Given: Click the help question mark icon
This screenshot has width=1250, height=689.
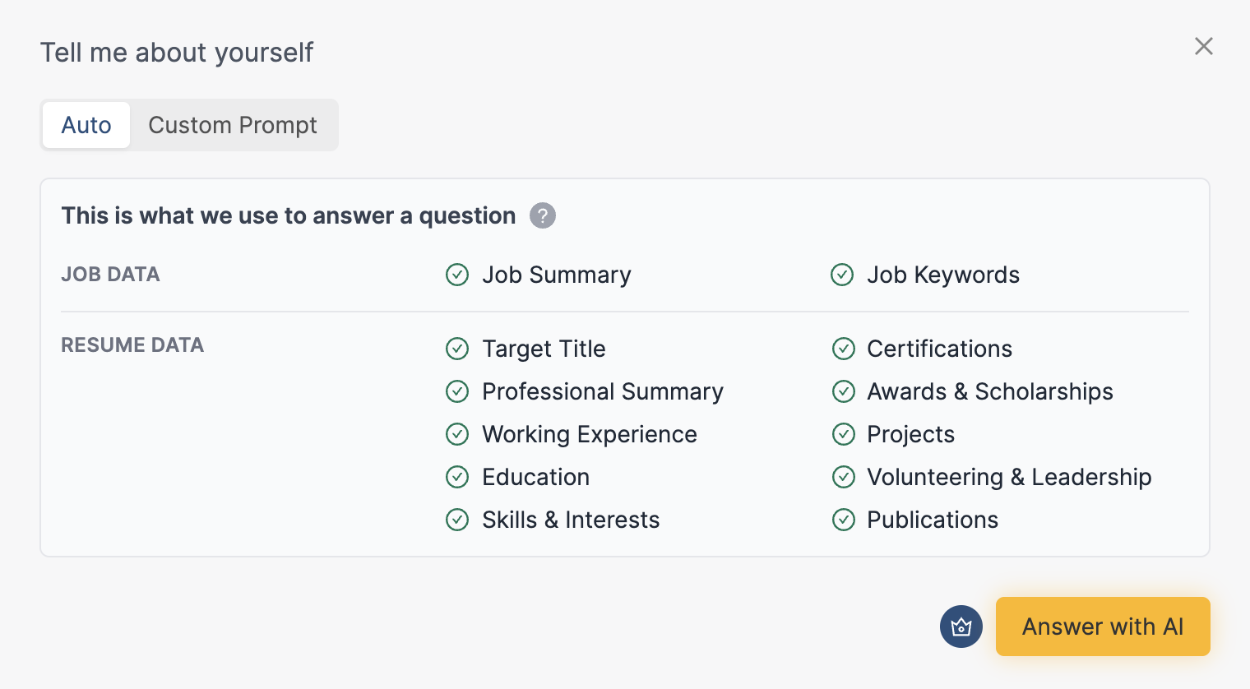Looking at the screenshot, I should [x=542, y=215].
